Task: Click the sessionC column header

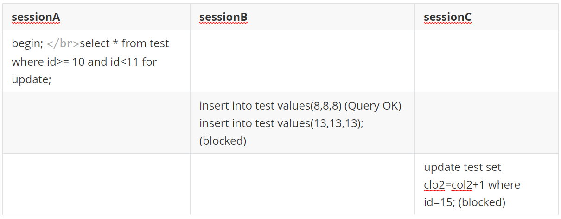Action: 447,17
